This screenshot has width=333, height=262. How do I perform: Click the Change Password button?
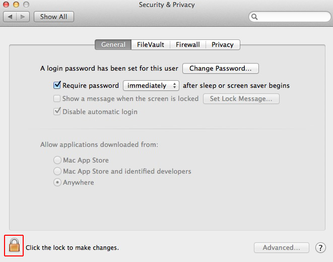pos(221,68)
